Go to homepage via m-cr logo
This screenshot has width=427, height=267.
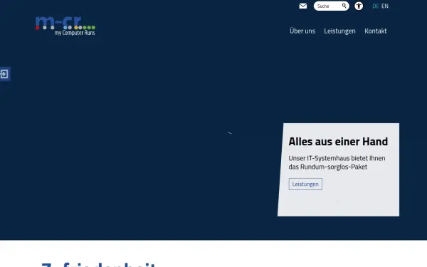pos(65,26)
